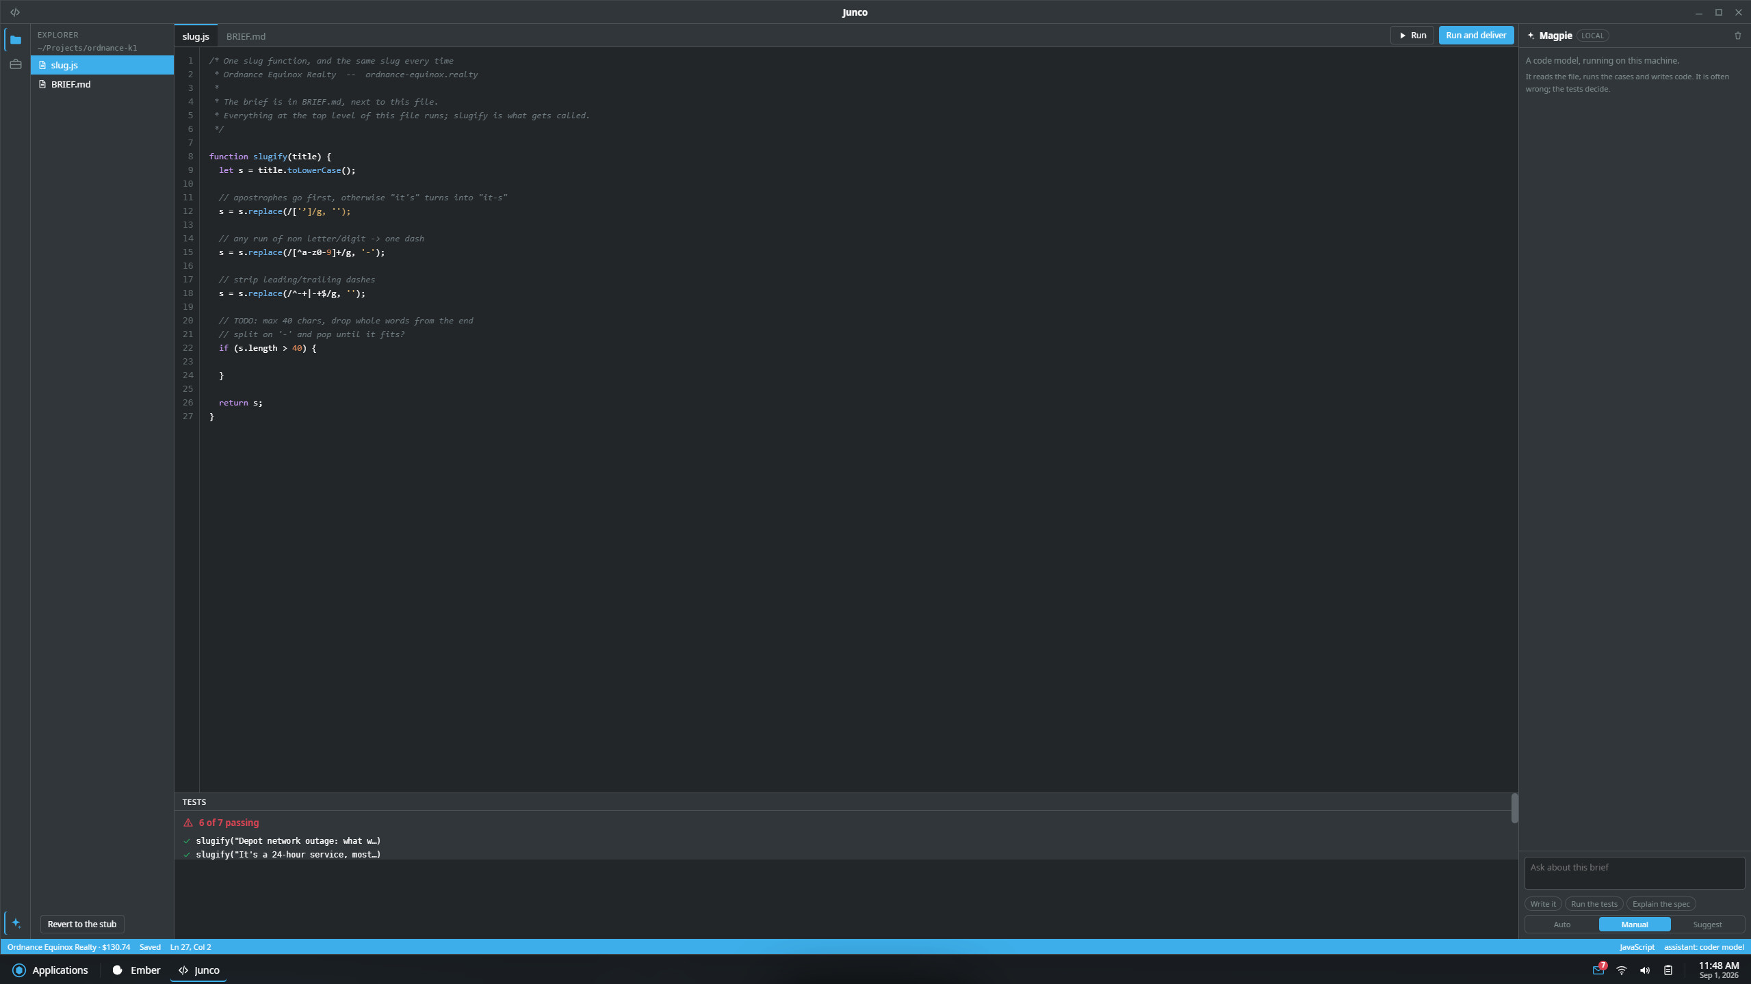Click the Run the tests chip
Viewport: 1751px width, 984px height.
[x=1594, y=904]
